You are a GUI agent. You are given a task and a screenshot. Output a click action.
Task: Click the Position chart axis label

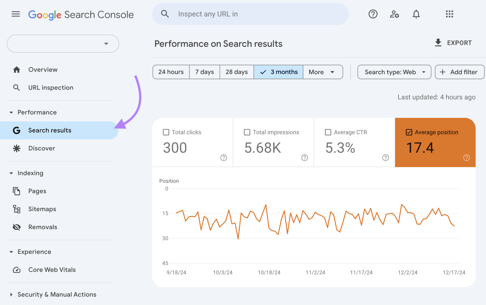click(x=169, y=181)
